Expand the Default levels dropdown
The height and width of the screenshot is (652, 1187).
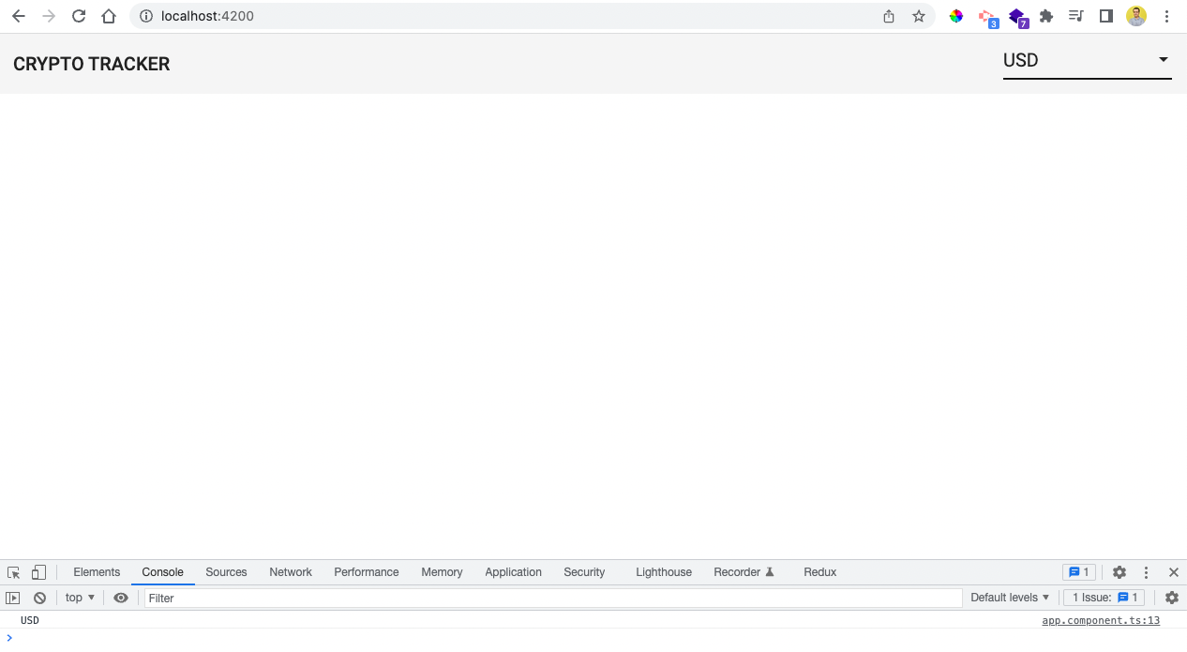[x=1010, y=598]
